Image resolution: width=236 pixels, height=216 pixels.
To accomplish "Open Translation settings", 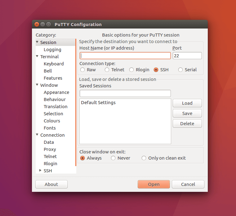I will point(56,107).
